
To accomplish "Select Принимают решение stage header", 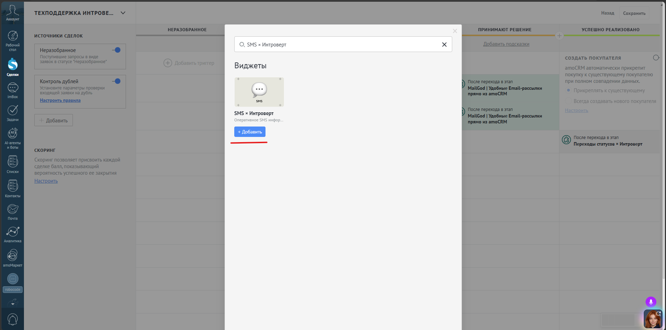I will [505, 29].
